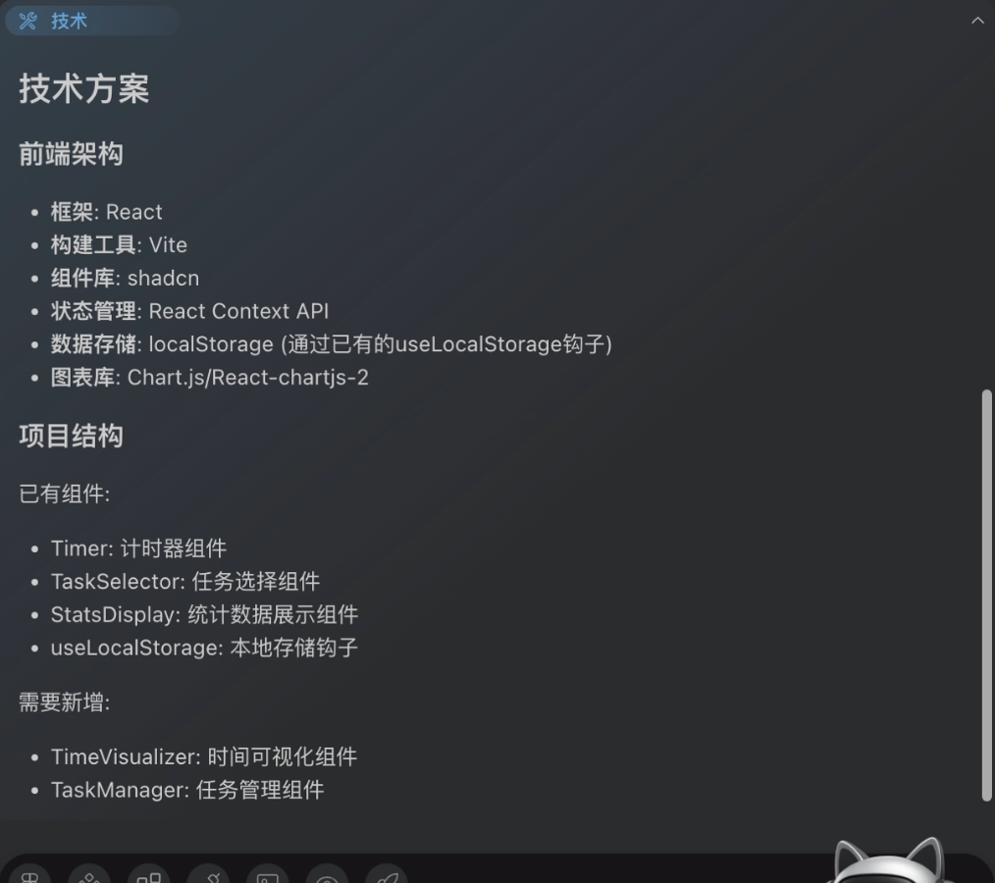The width and height of the screenshot is (995, 883).
Task: Click the useLocalStorage: 本地存储钩子 list entry
Action: coord(204,648)
